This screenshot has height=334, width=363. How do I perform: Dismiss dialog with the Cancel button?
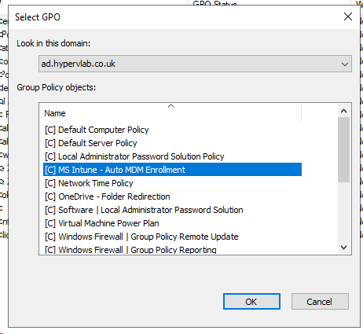point(320,302)
